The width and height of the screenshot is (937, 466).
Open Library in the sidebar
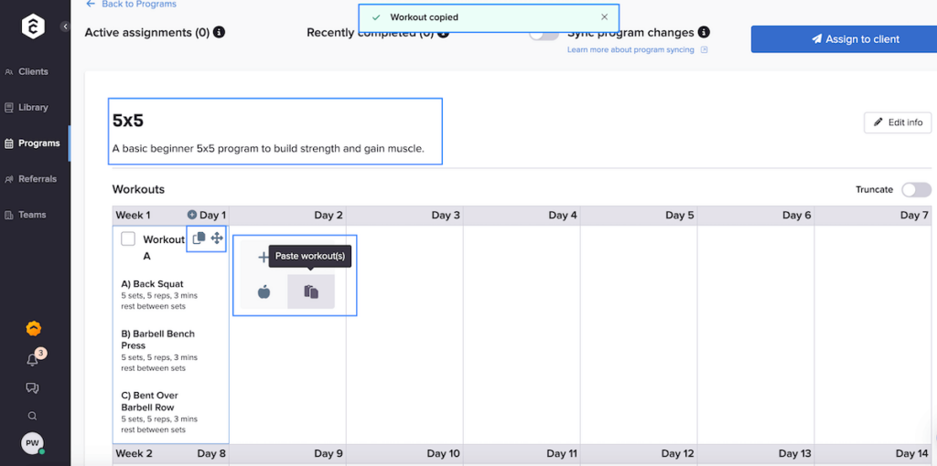(33, 107)
